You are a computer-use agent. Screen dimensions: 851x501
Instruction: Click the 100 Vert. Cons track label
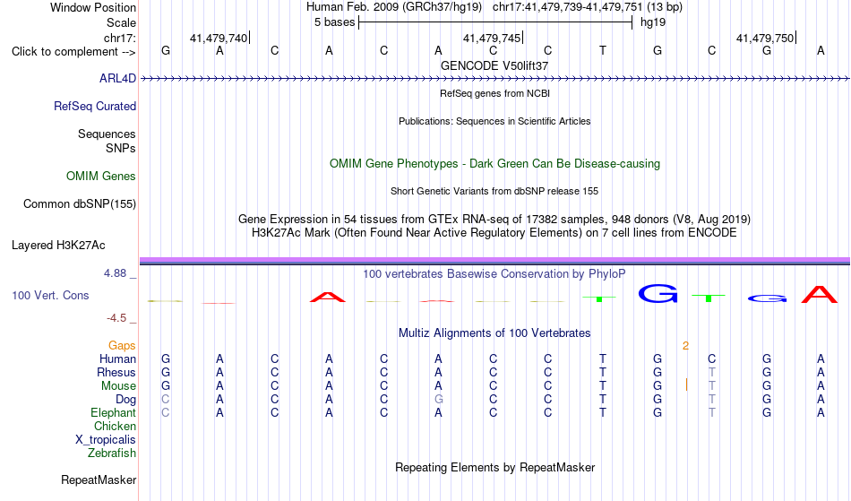pos(50,295)
